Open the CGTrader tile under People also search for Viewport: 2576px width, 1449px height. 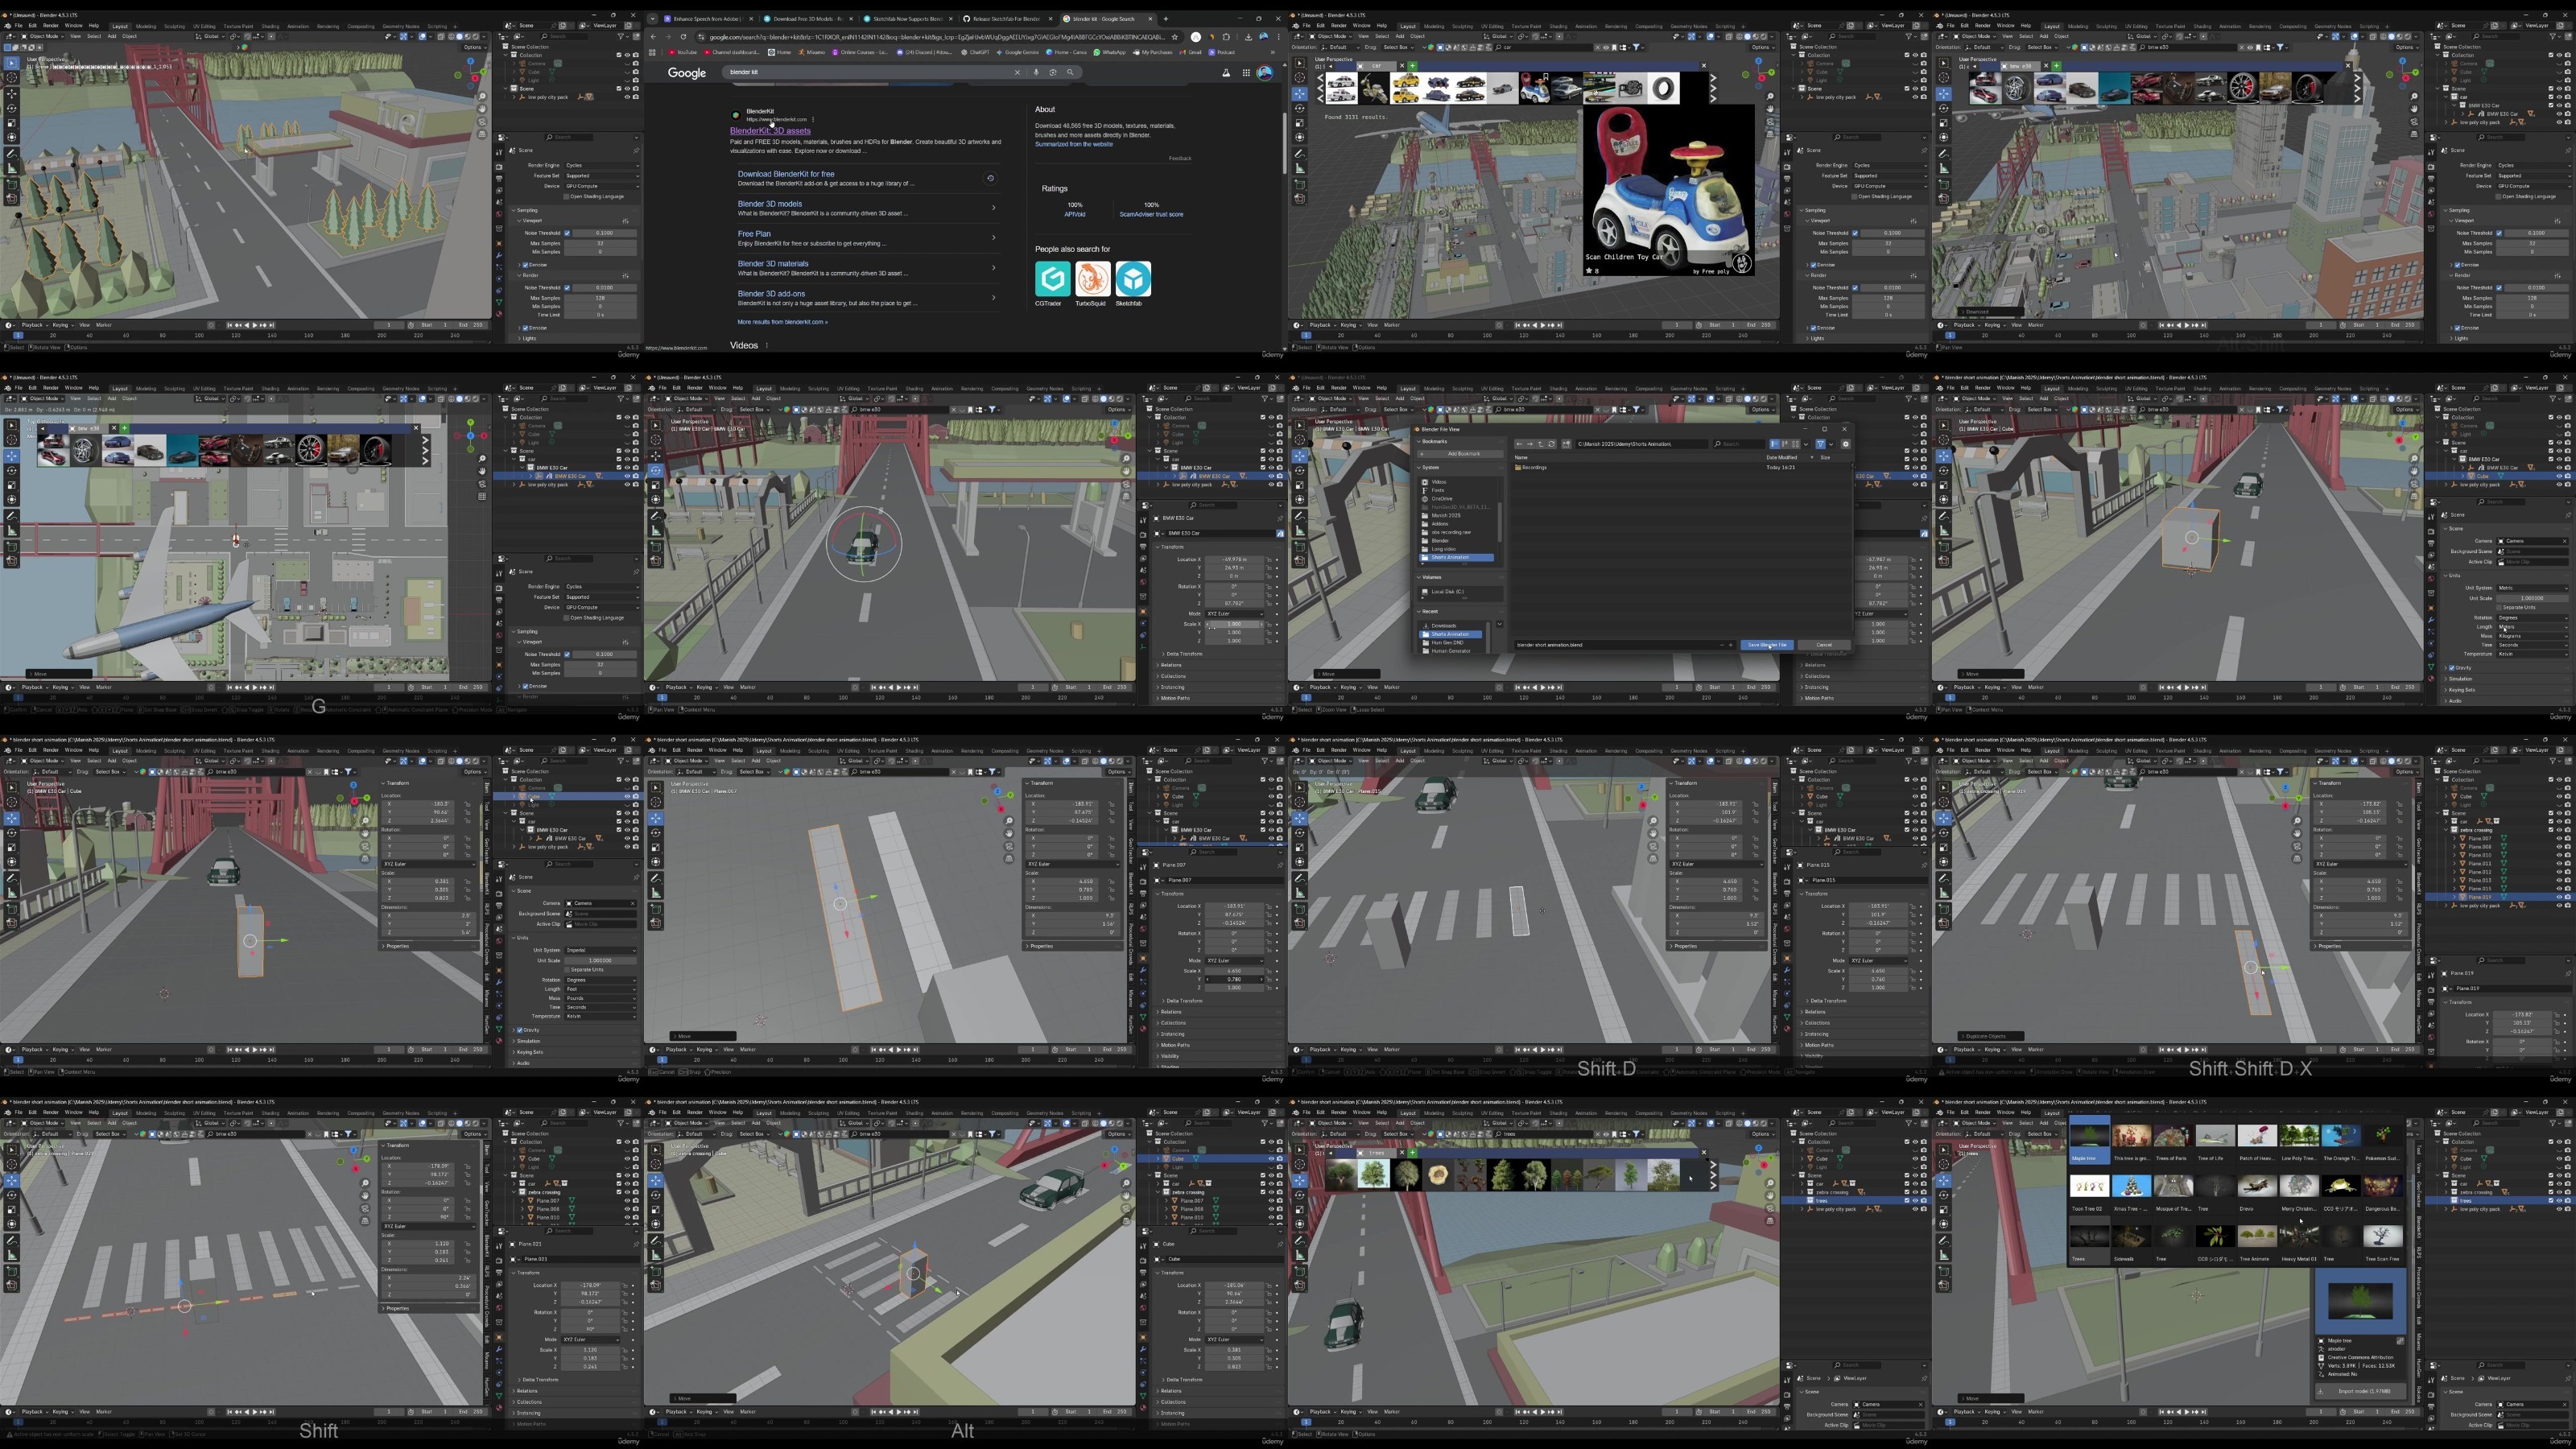[x=1052, y=278]
